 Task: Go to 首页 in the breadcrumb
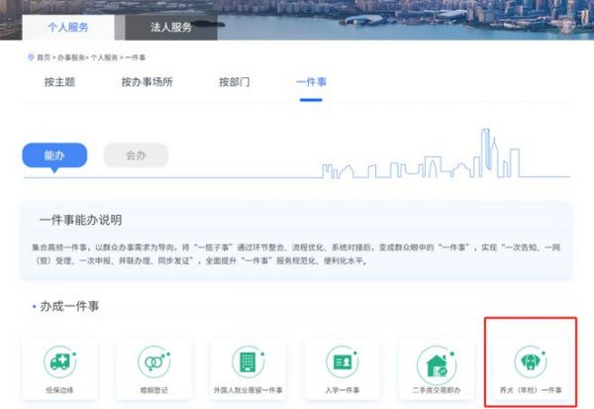click(x=46, y=58)
